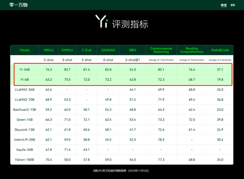Click the Yi logo above the table
Viewport: 244px width, 179px height.
tap(102, 21)
